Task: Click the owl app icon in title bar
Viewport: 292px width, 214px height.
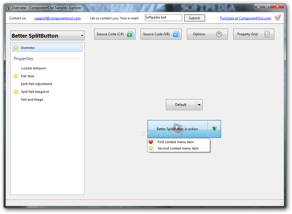Action: [8, 8]
